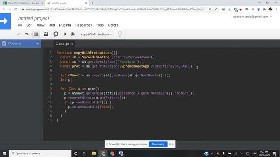Open a new browser tab
This screenshot has height=157, width=280.
point(93,3)
